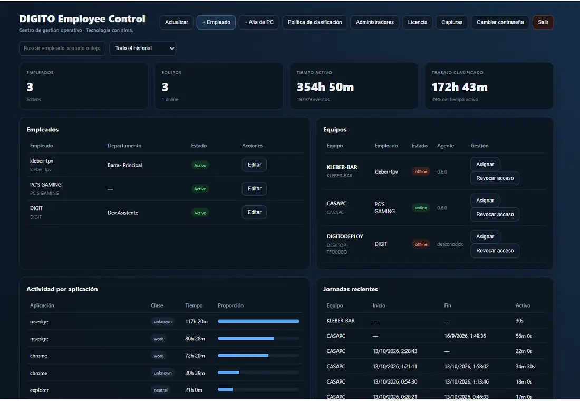Revoke access for DIGITODEPLOY computer
Viewport: 580px width, 401px height.
pos(495,251)
